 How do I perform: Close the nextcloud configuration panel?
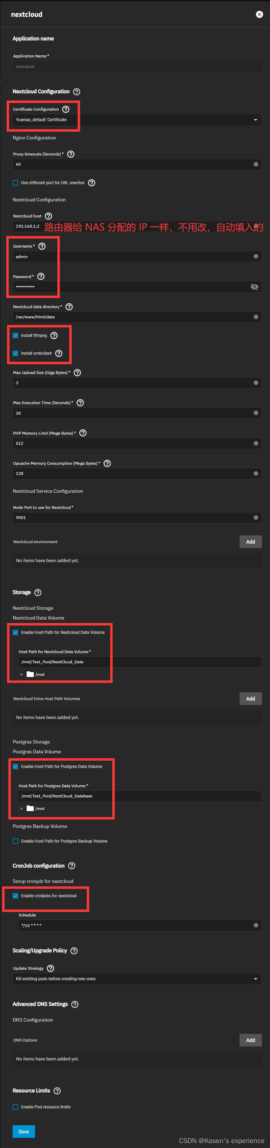(x=259, y=15)
